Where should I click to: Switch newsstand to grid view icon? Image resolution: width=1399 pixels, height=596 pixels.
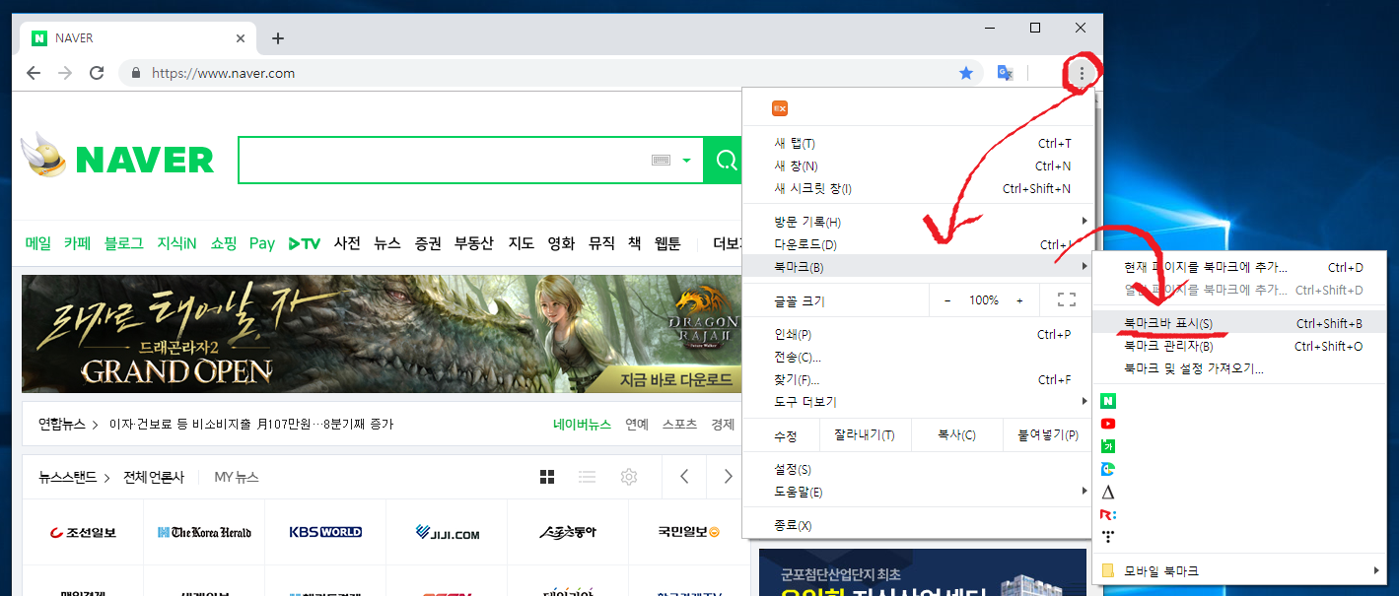(x=547, y=477)
